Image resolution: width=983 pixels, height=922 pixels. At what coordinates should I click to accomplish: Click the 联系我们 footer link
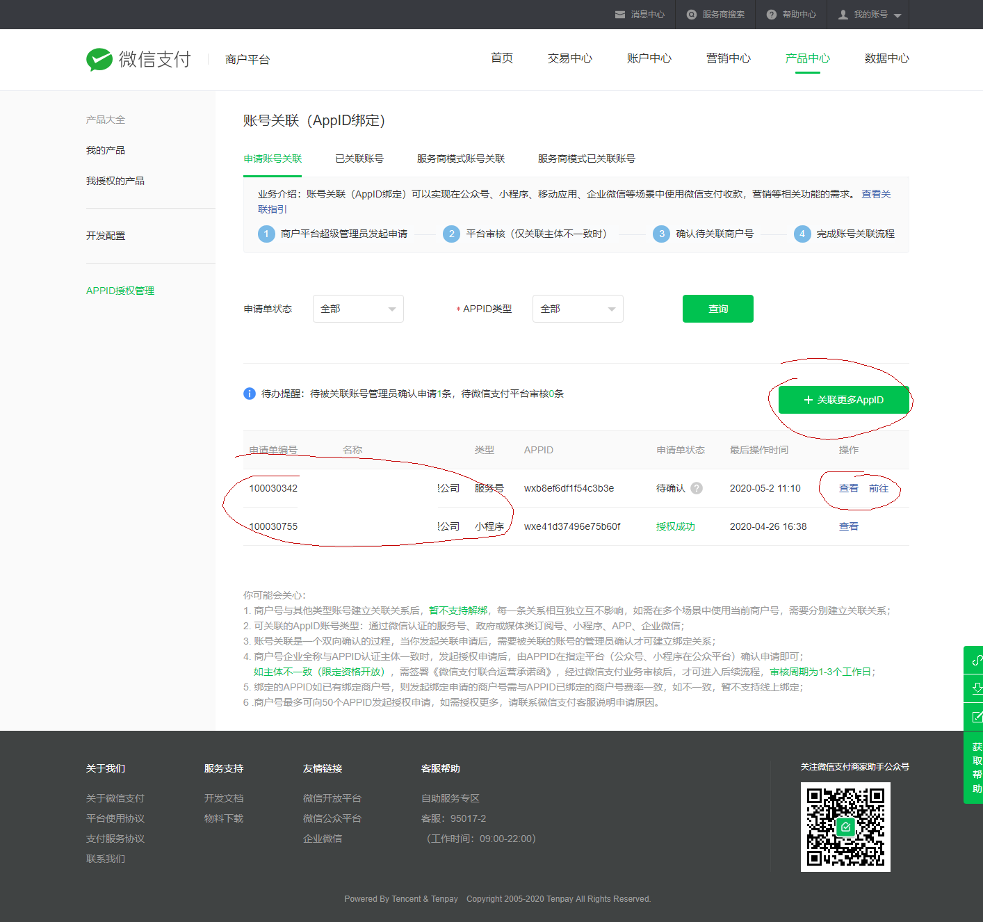click(106, 859)
